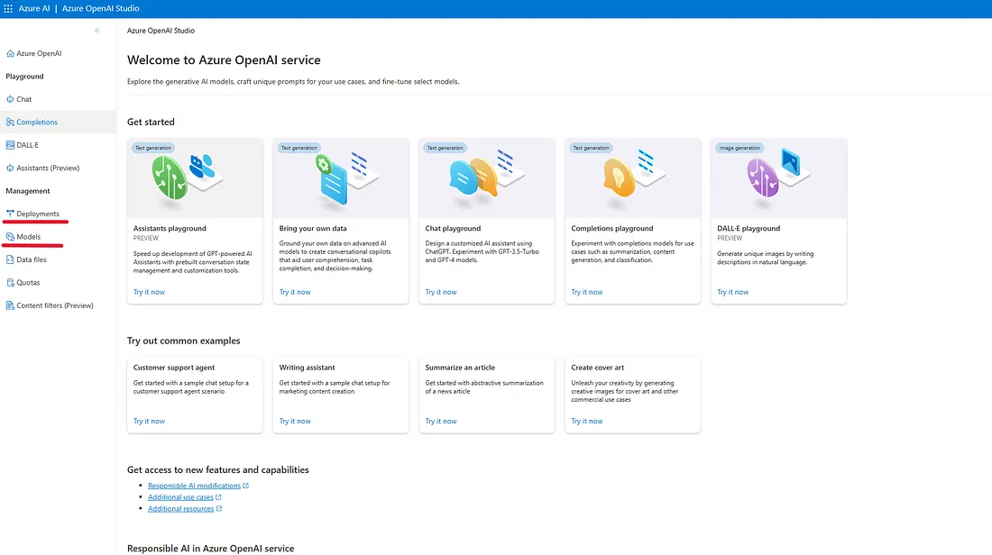This screenshot has width=992, height=555.
Task: Navigate to Deployments
Action: point(38,214)
